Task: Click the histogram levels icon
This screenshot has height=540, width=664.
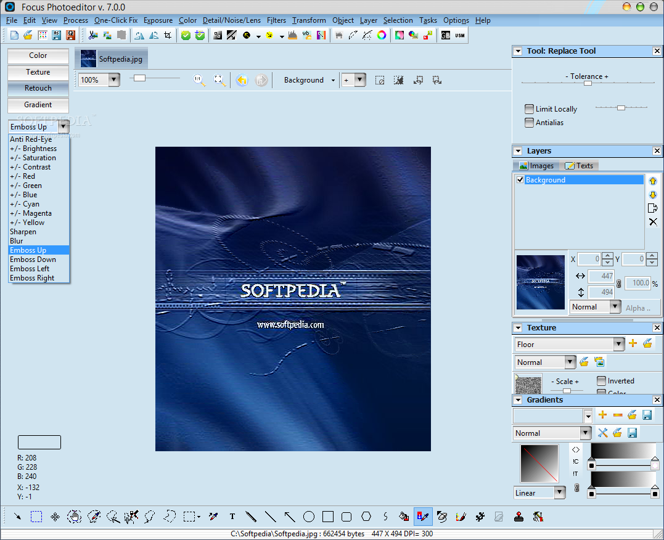Action: (292, 35)
